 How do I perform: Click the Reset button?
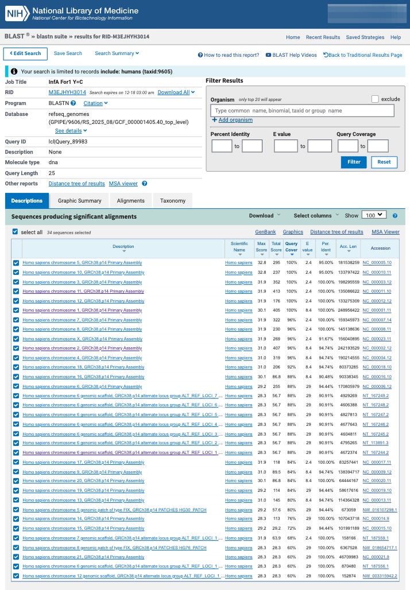(x=384, y=162)
